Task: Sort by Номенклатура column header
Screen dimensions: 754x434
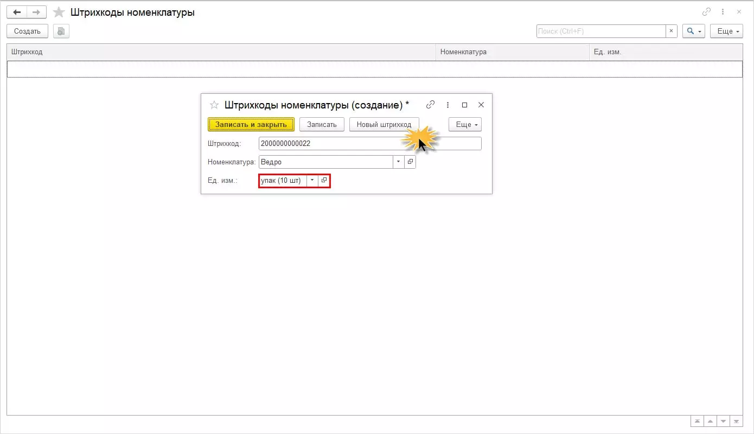Action: coord(513,52)
